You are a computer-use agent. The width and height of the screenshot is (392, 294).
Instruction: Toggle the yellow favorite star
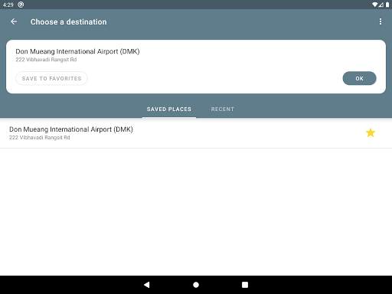pyautogui.click(x=371, y=132)
